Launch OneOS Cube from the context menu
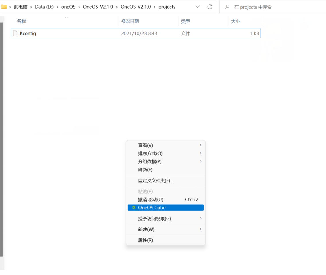 tap(165, 208)
